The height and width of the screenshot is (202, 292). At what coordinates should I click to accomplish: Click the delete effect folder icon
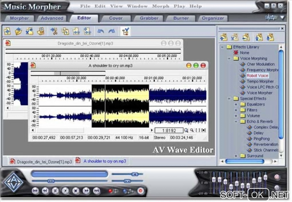pyautogui.click(x=235, y=37)
